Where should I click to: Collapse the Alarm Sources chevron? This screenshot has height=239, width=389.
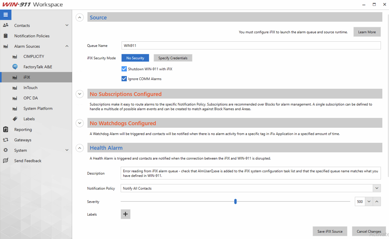pyautogui.click(x=67, y=46)
